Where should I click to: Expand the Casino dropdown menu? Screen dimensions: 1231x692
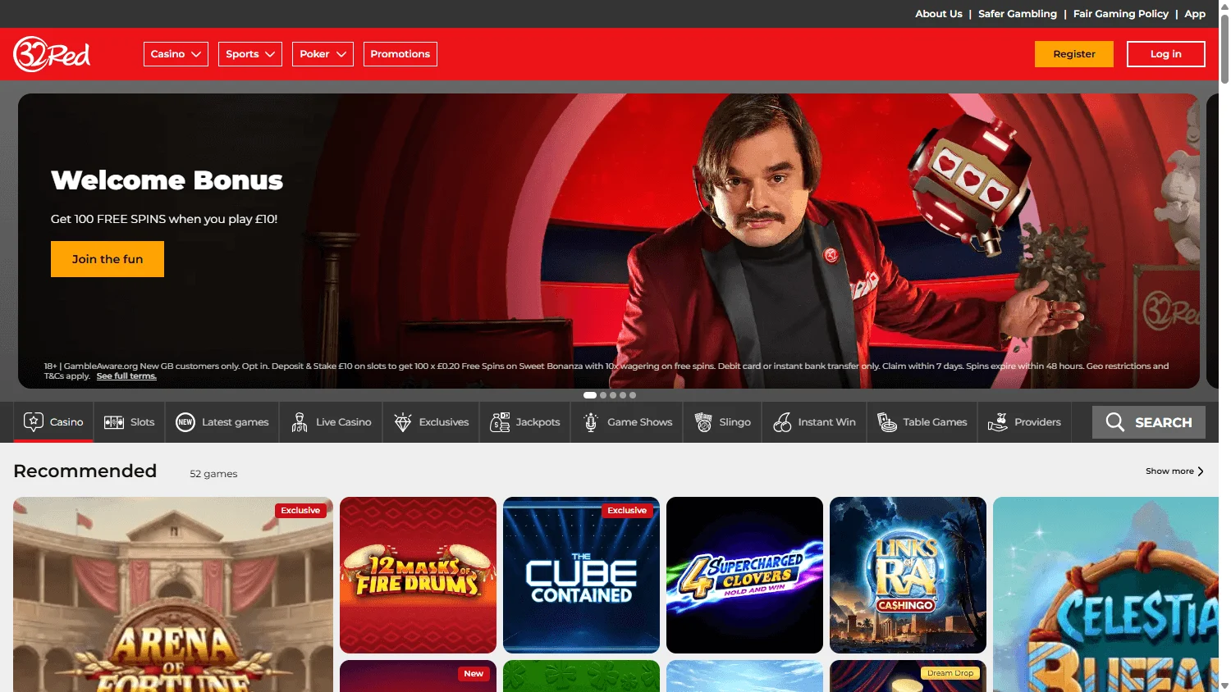[176, 54]
